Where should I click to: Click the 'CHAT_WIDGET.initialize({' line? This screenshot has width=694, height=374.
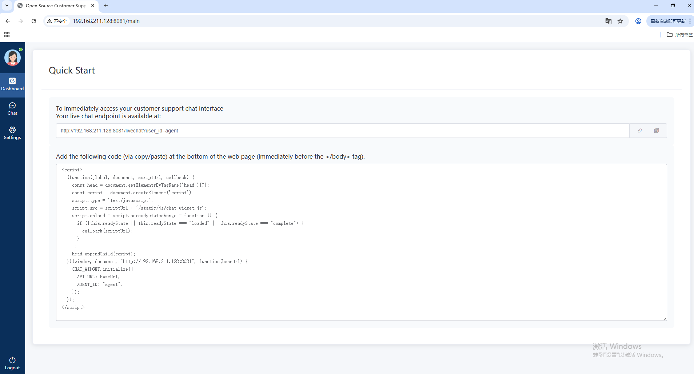point(103,269)
